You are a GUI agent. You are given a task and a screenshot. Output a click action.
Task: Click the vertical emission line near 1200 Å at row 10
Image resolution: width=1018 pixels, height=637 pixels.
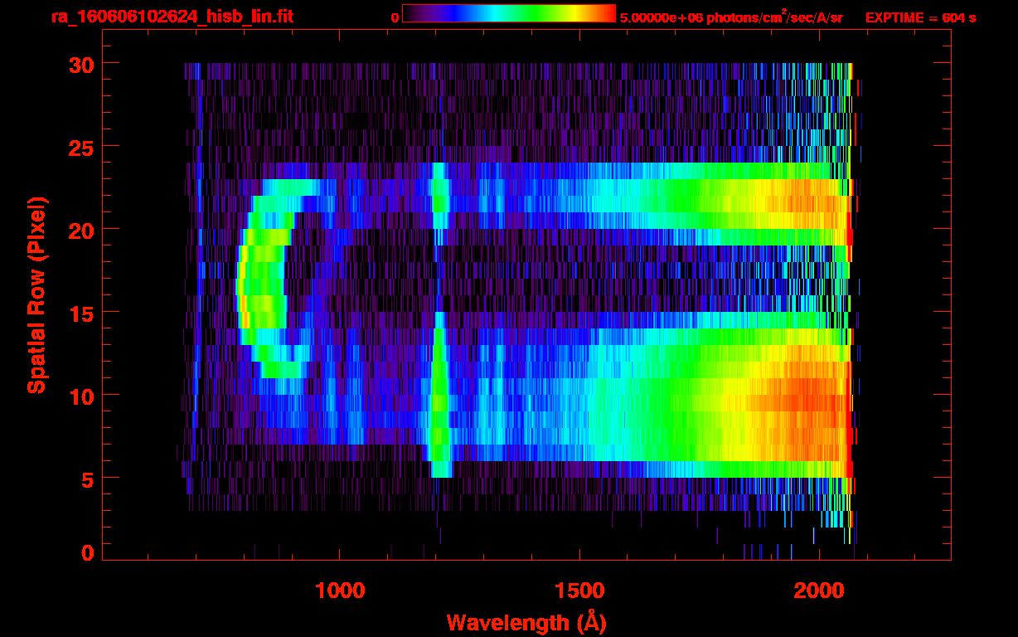tap(439, 396)
